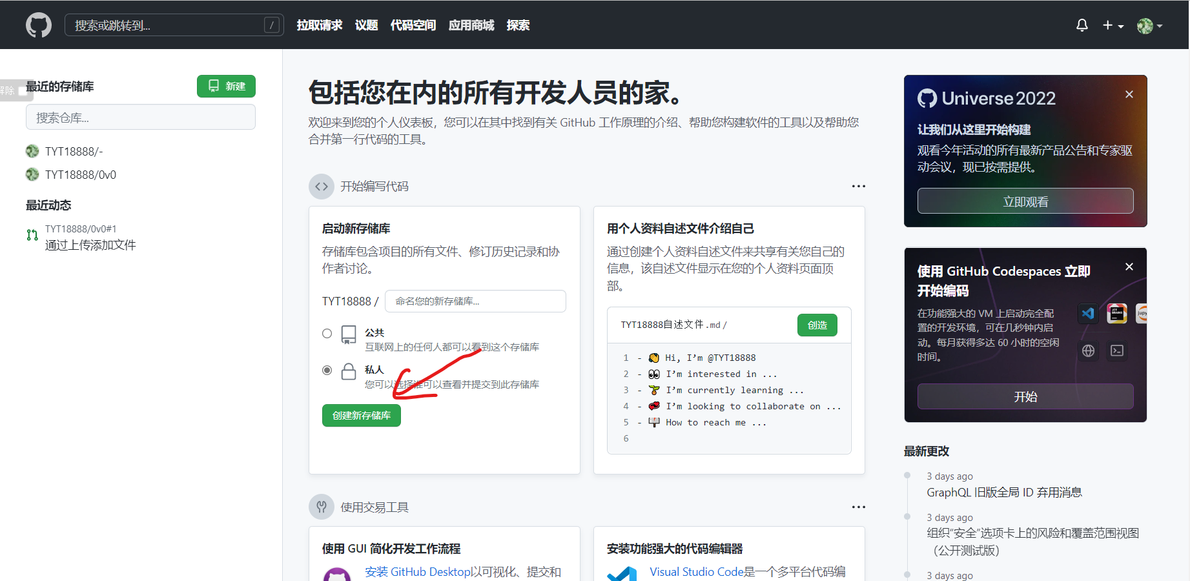This screenshot has width=1190, height=581.
Task: Click the 创建新存储库 button
Action: point(362,416)
